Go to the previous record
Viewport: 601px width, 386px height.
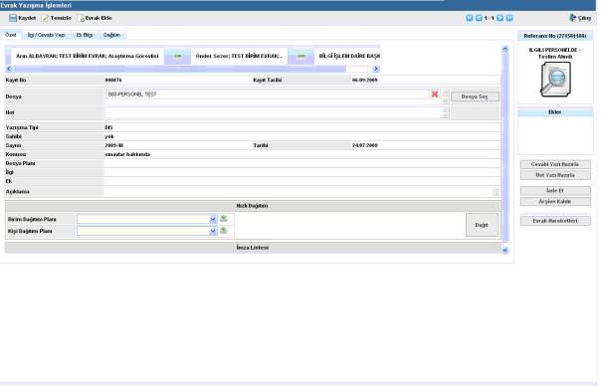coord(479,18)
